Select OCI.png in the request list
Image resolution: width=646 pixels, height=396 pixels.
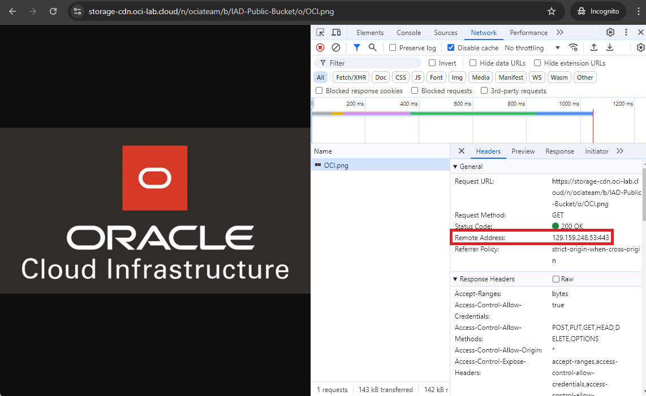tap(336, 165)
